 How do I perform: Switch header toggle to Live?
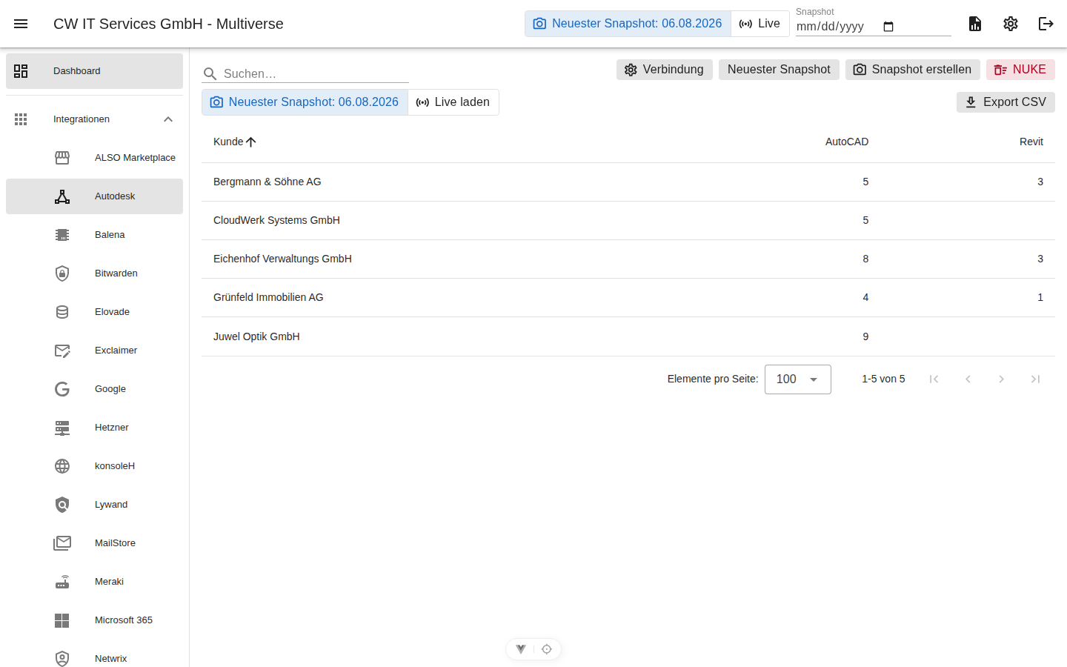[759, 24]
